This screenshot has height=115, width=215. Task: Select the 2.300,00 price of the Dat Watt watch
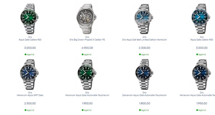pyautogui.click(x=144, y=48)
